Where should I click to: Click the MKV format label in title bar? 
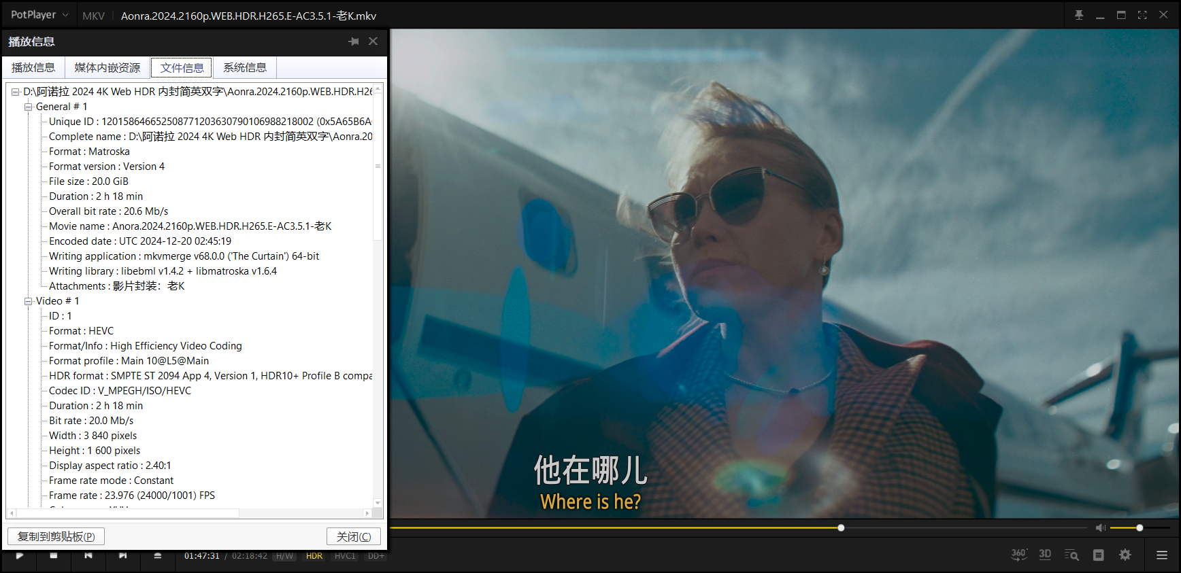(93, 16)
